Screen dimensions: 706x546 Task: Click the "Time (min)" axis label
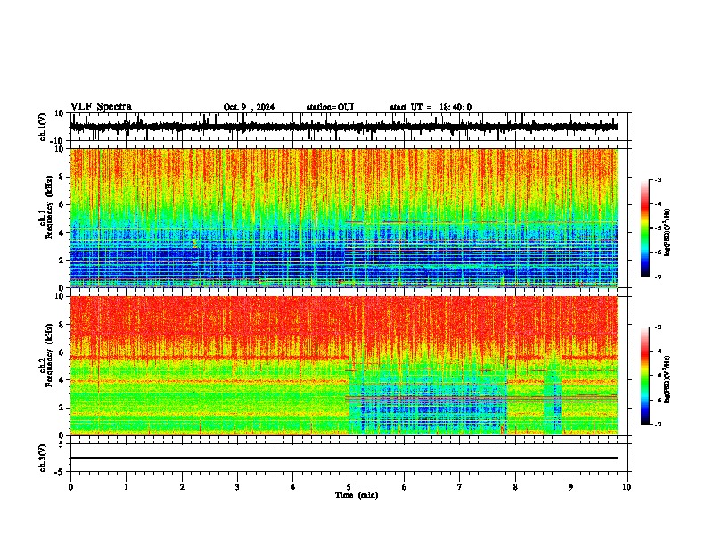coord(357,495)
